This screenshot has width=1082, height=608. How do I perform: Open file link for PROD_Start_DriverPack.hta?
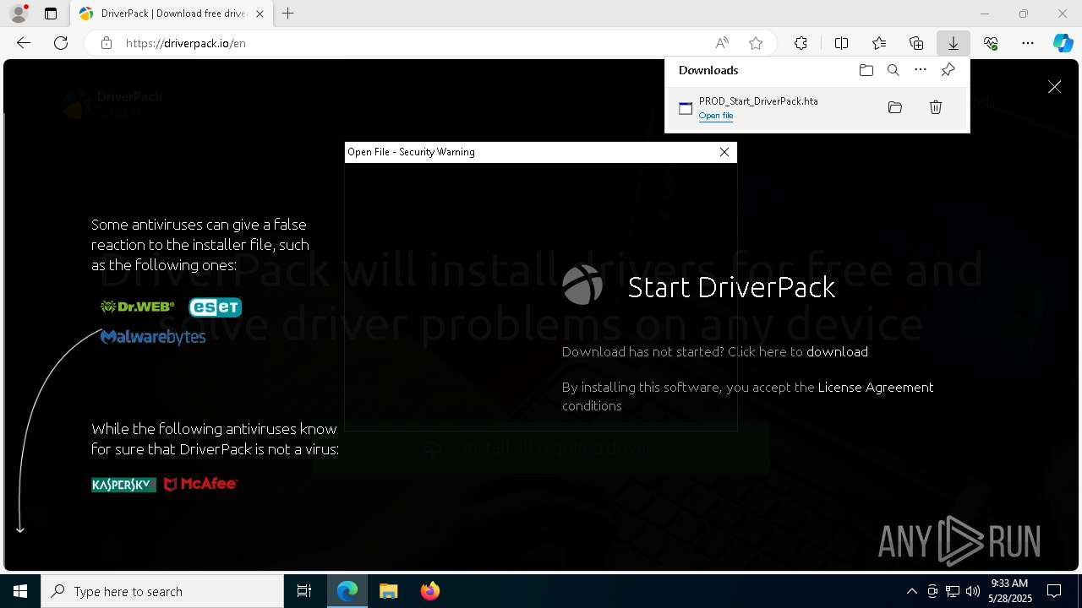[x=716, y=116]
